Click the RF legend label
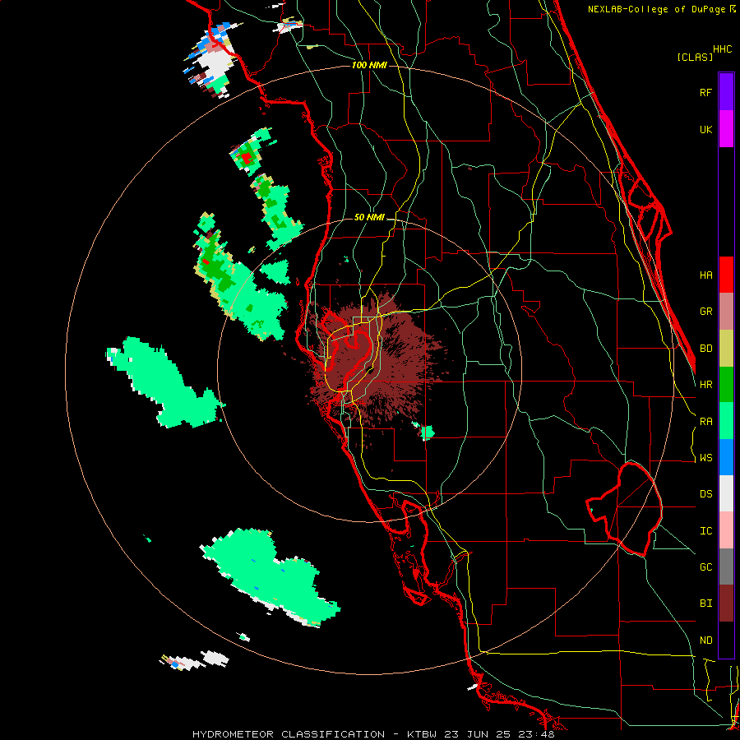 (705, 92)
